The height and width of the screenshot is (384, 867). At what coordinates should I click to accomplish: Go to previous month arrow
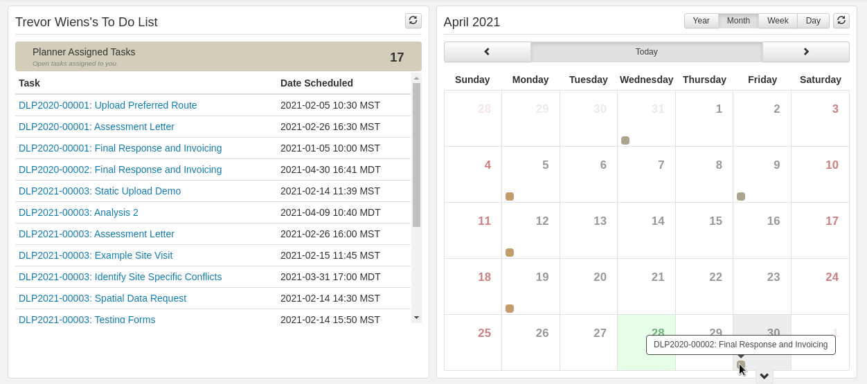(x=487, y=52)
